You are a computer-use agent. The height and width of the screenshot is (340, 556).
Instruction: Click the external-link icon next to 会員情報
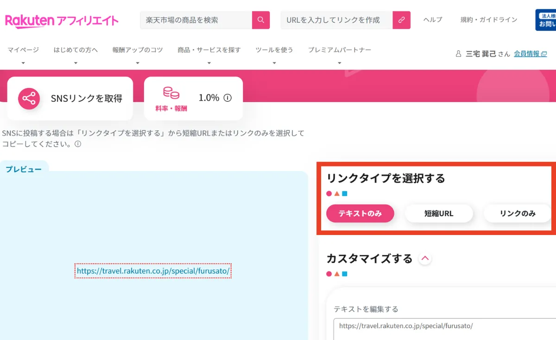[544, 54]
